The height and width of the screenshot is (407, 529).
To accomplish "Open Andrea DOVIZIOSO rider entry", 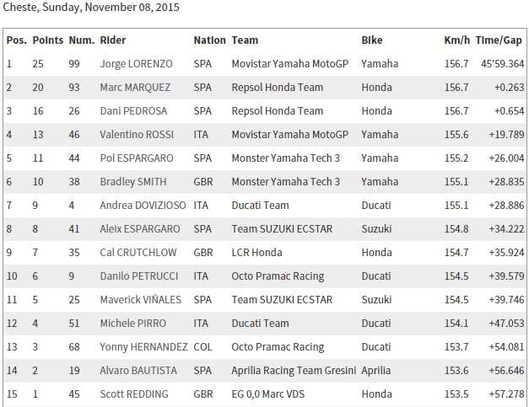I will click(143, 205).
